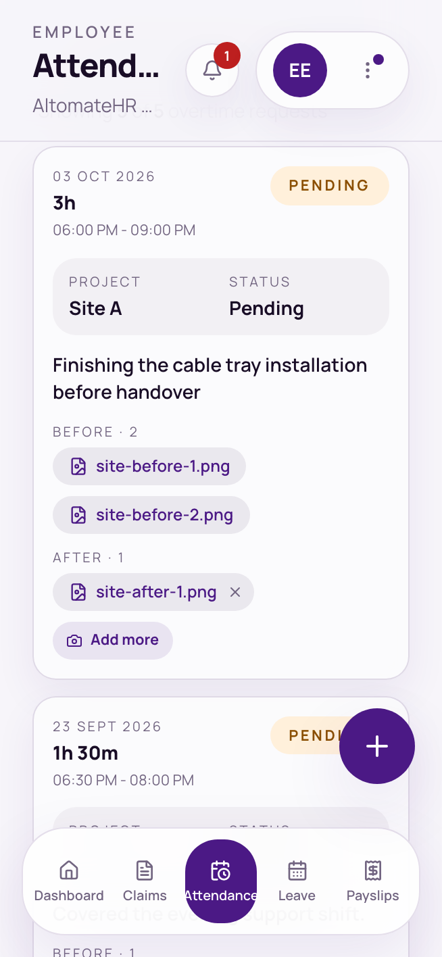Open the Leave tab
This screenshot has width=442, height=957.
(x=297, y=881)
